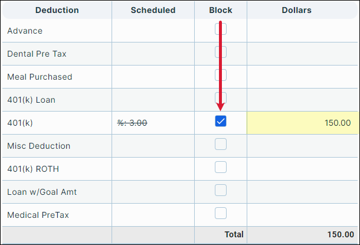Viewport: 360px width, 245px height.
Task: Click the 401(k) Dollars field showing 150.00
Action: coord(302,123)
